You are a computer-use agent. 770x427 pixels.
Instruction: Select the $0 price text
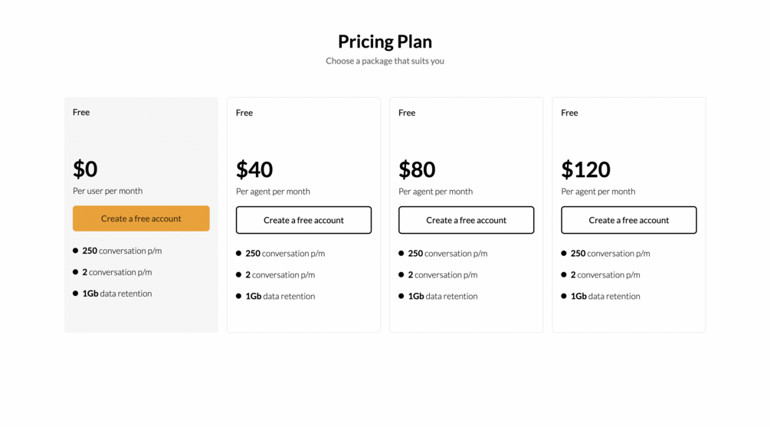click(85, 169)
